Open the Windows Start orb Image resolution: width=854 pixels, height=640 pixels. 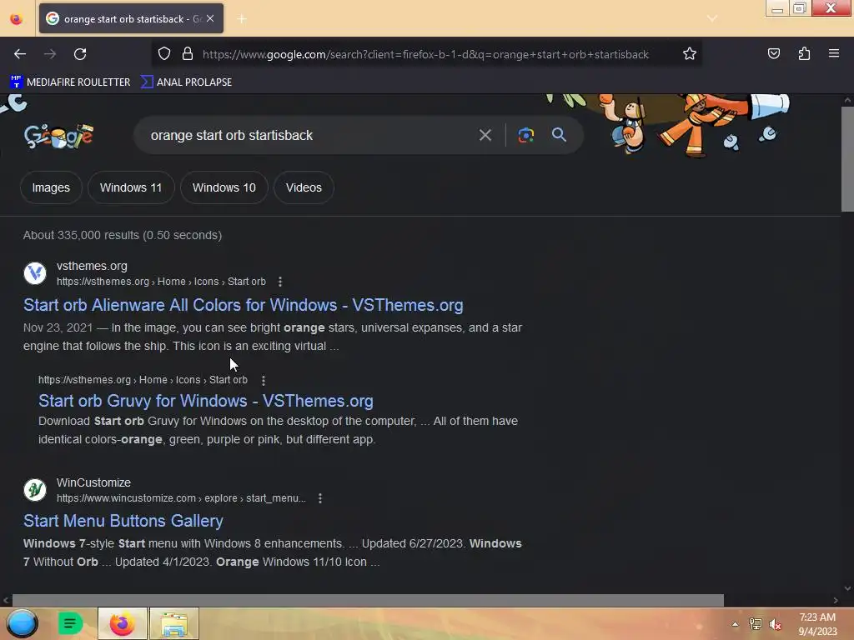pos(22,623)
